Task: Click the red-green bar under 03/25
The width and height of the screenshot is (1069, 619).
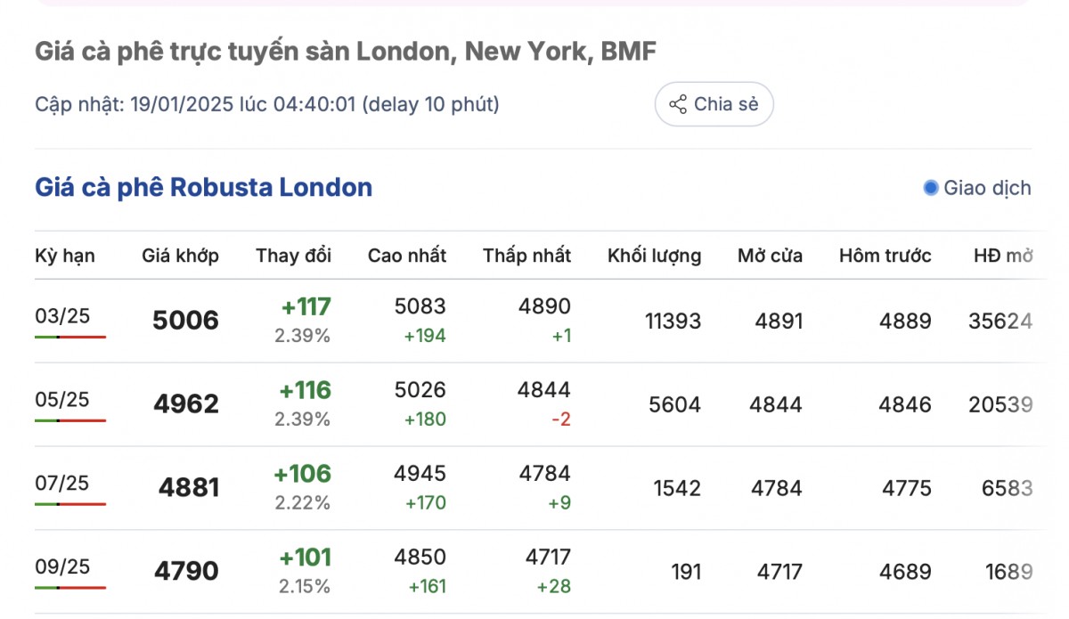Action: (x=70, y=338)
